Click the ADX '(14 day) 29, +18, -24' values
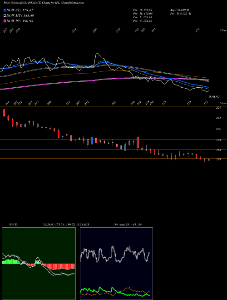Screen dimensions: 227x300 pos(127,224)
